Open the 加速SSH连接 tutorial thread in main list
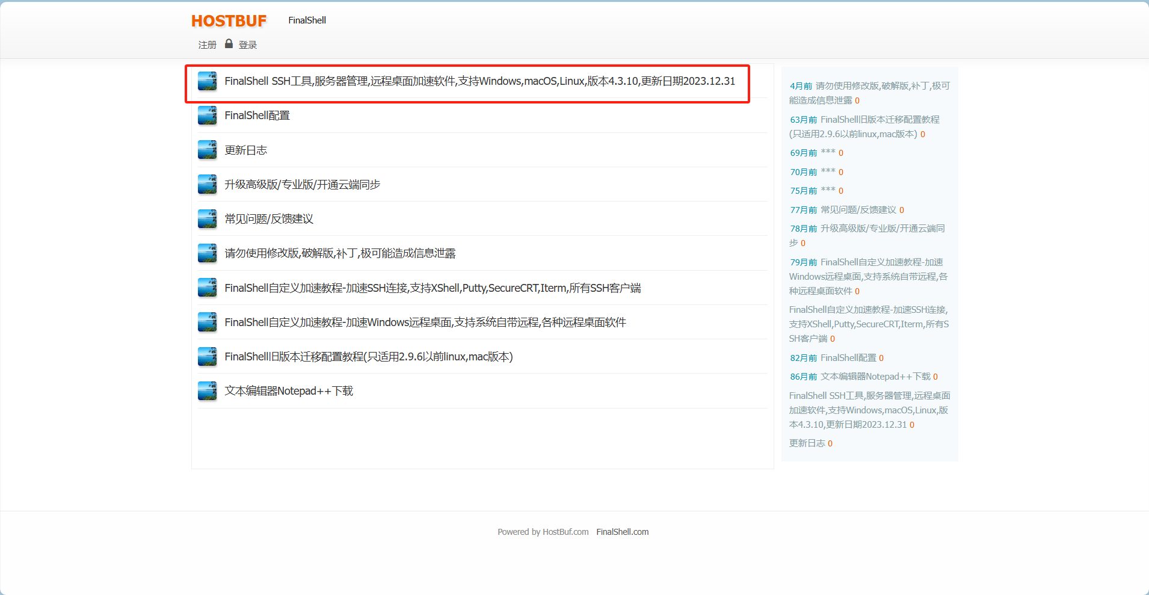Image resolution: width=1149 pixels, height=595 pixels. tap(433, 288)
